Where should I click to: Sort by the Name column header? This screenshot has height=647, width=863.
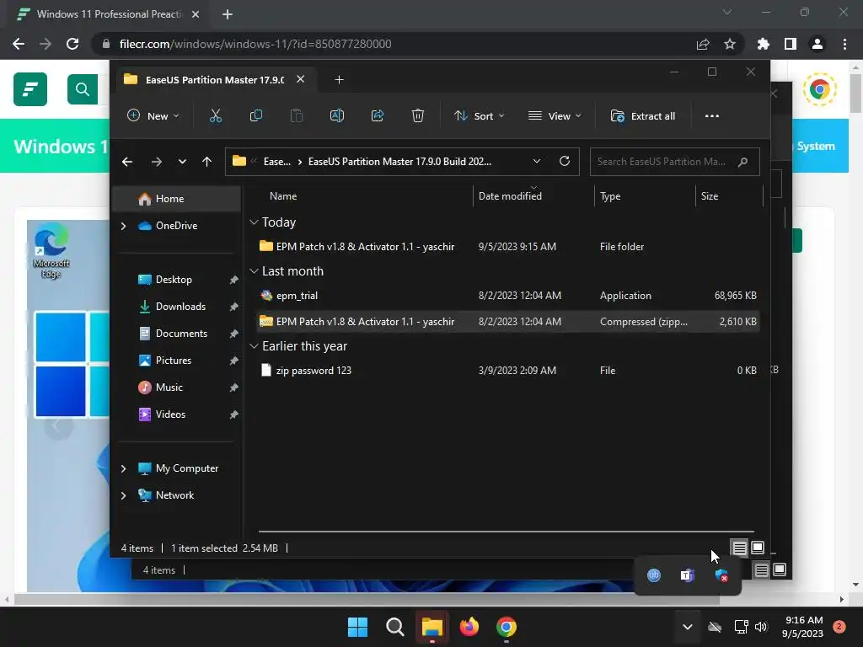click(283, 195)
